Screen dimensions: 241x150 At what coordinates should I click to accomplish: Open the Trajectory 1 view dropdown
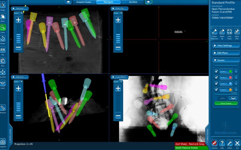tap(20, 77)
